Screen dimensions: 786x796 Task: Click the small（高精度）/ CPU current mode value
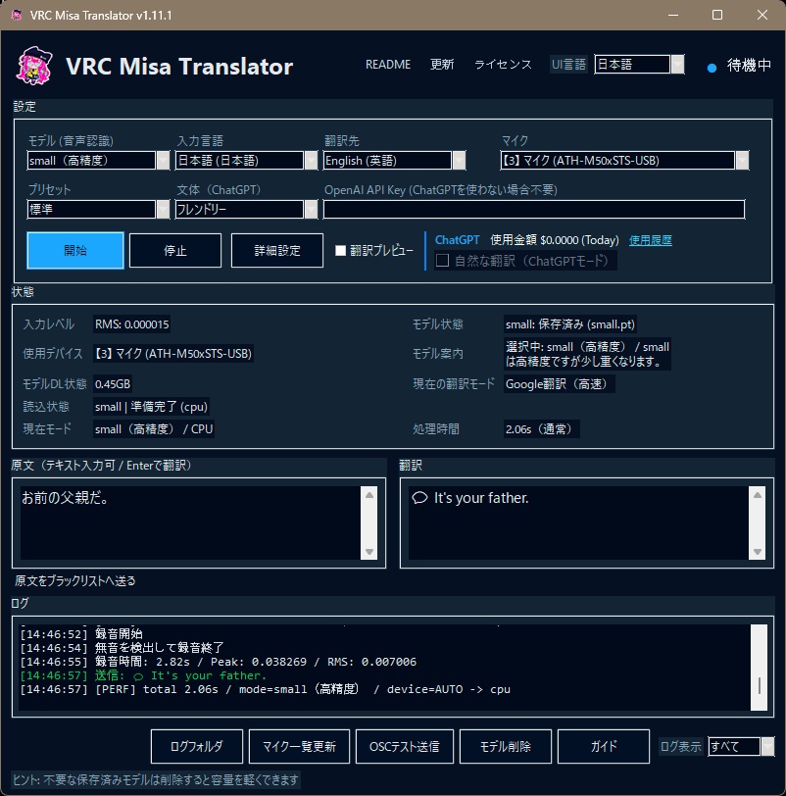(x=154, y=429)
